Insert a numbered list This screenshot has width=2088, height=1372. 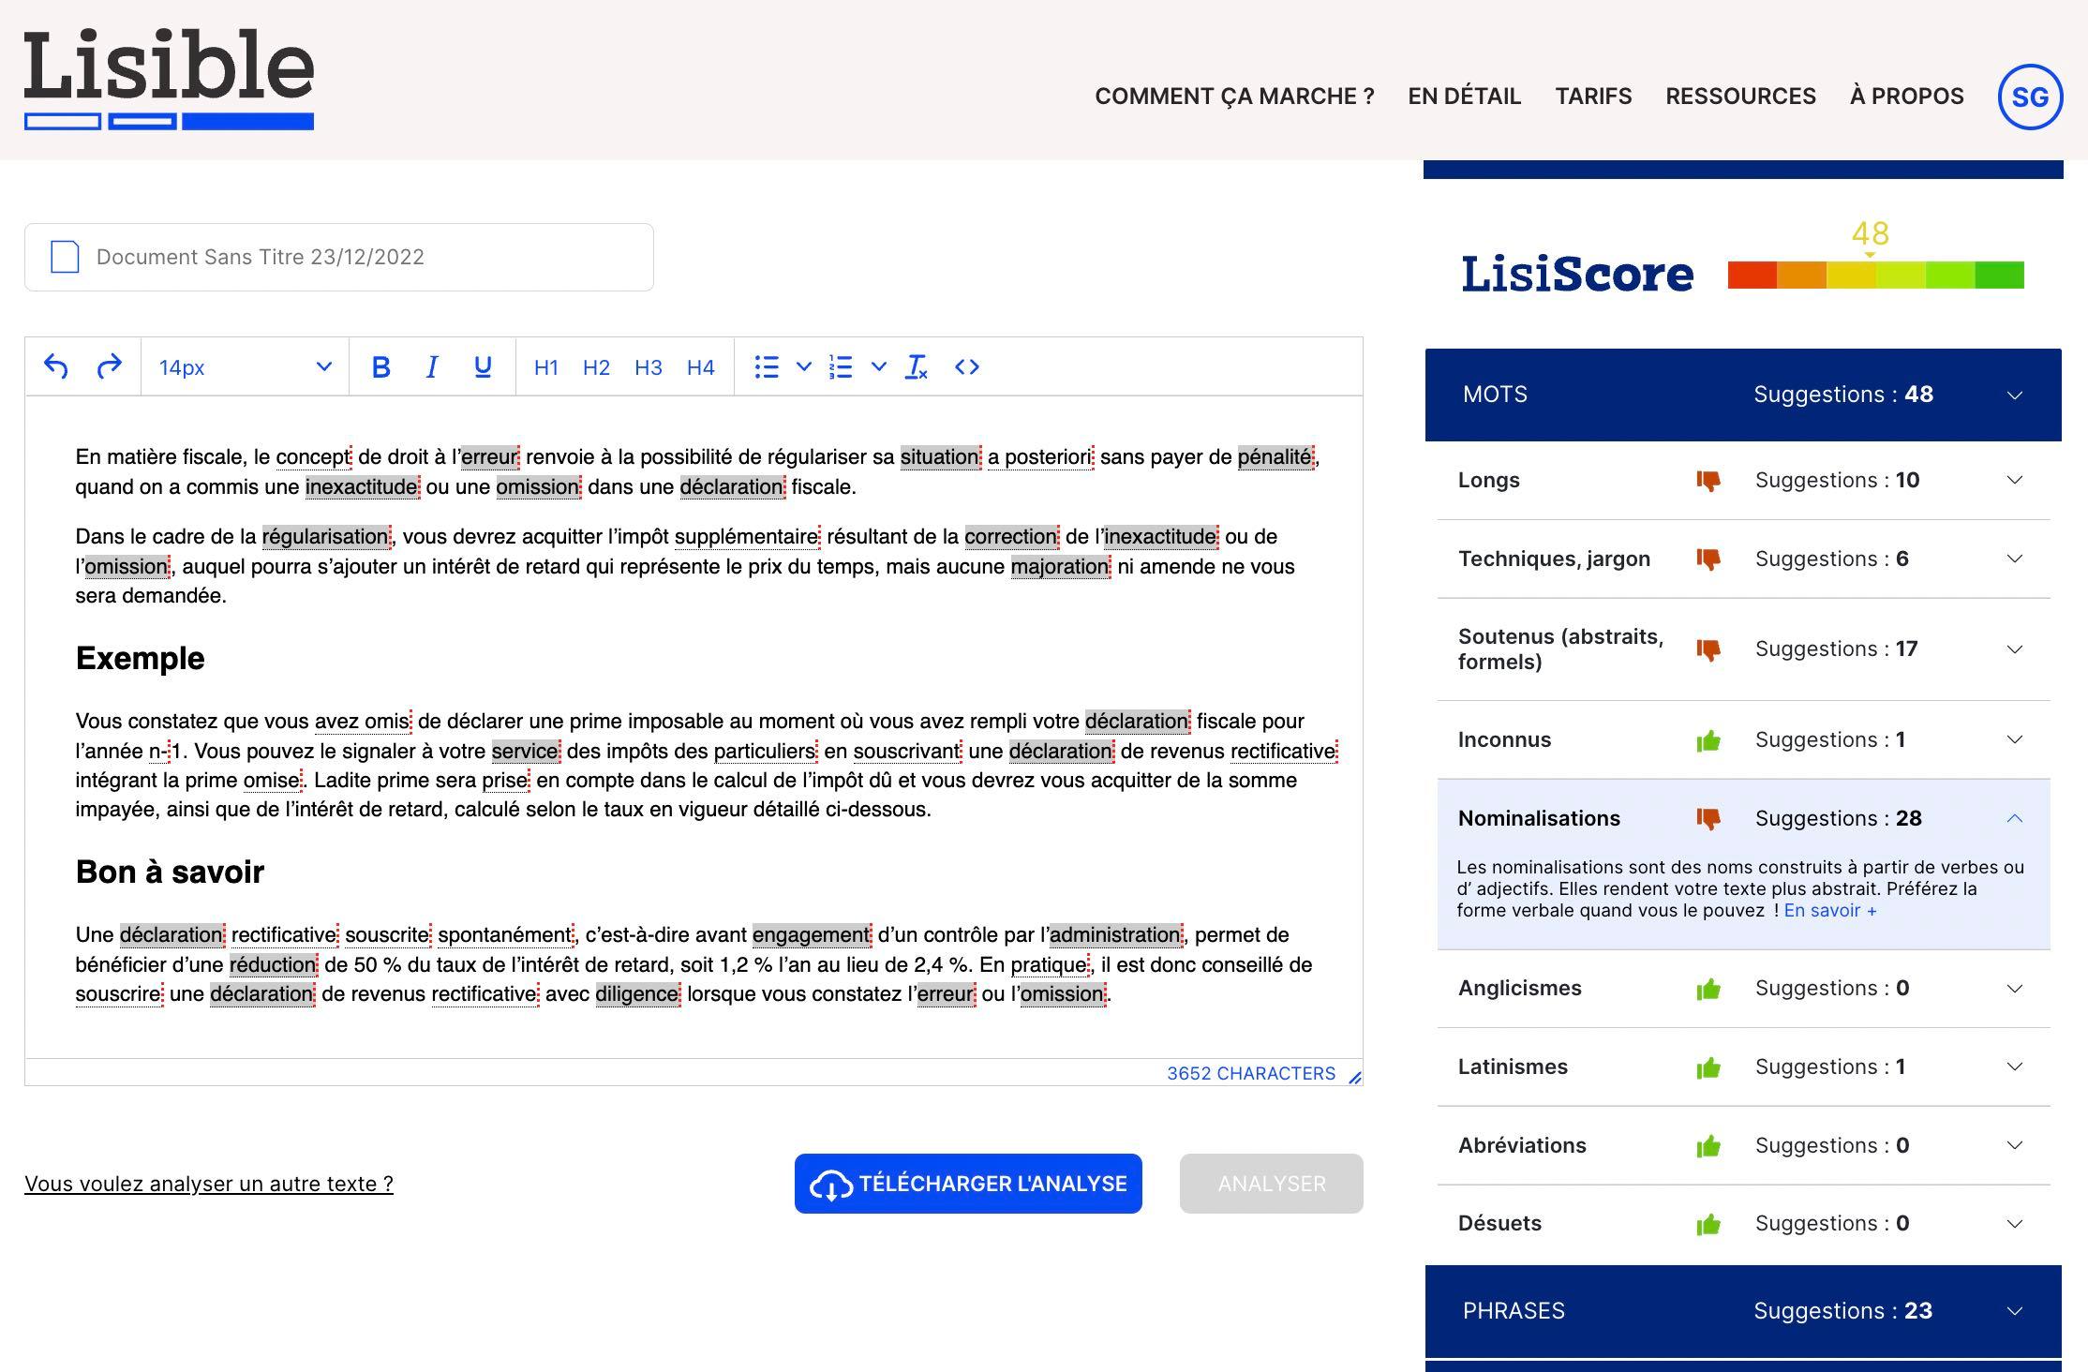pyautogui.click(x=841, y=367)
